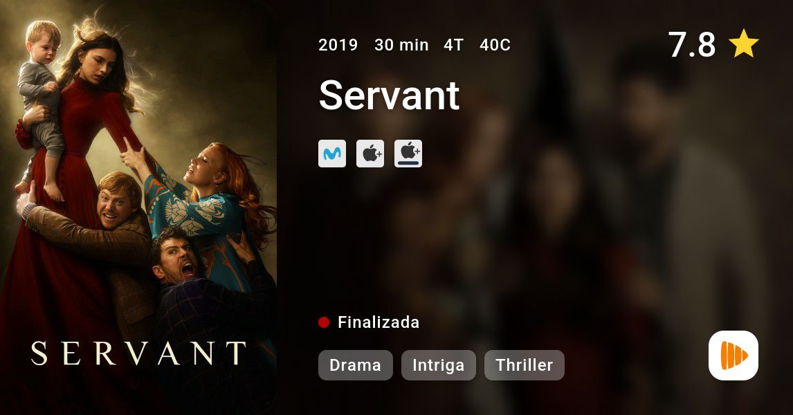The height and width of the screenshot is (415, 793).
Task: Open the Movistar provider icon
Action: click(331, 154)
